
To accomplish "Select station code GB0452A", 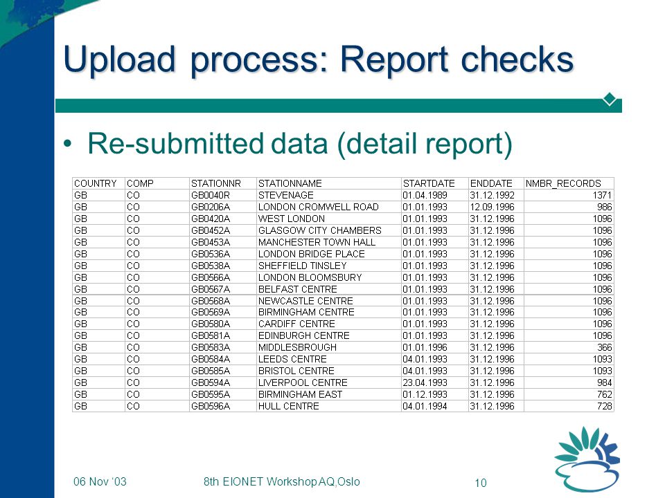I will [x=211, y=230].
